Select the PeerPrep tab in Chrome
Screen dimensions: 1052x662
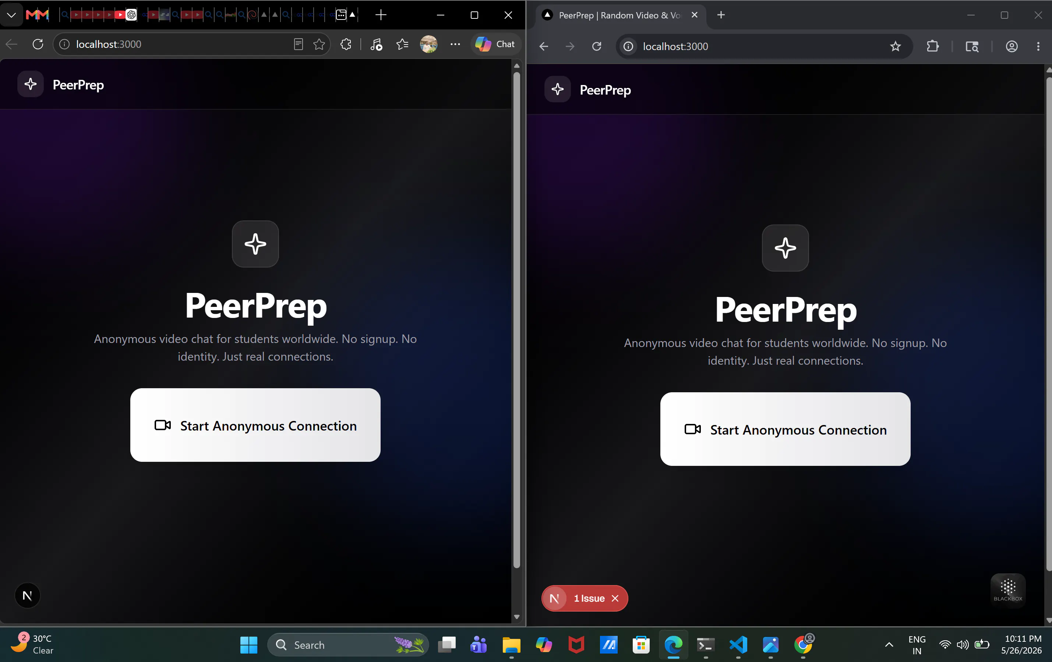point(619,15)
